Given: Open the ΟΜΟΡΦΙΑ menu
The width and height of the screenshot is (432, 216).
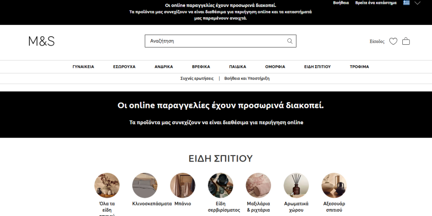Looking at the screenshot, I should point(275,67).
